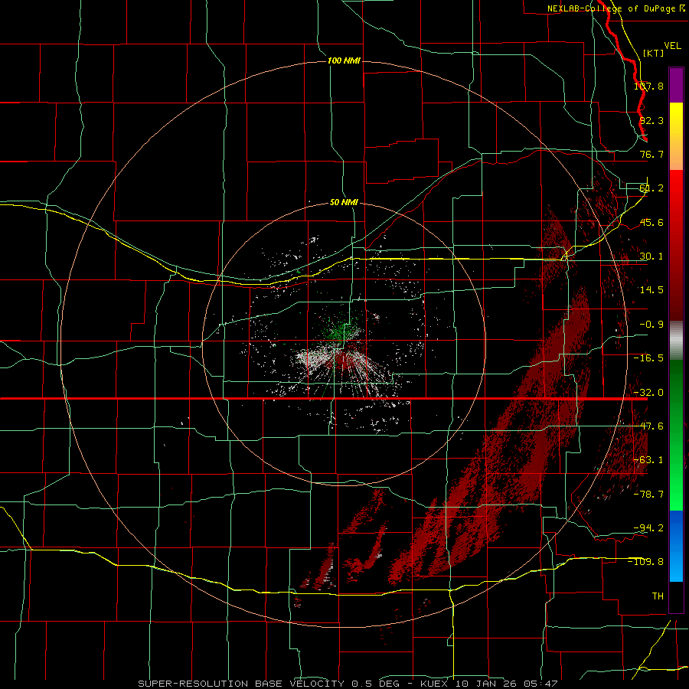689x689 pixels.
Task: Click the -47.6 velocity scale value
Action: pyautogui.click(x=648, y=426)
